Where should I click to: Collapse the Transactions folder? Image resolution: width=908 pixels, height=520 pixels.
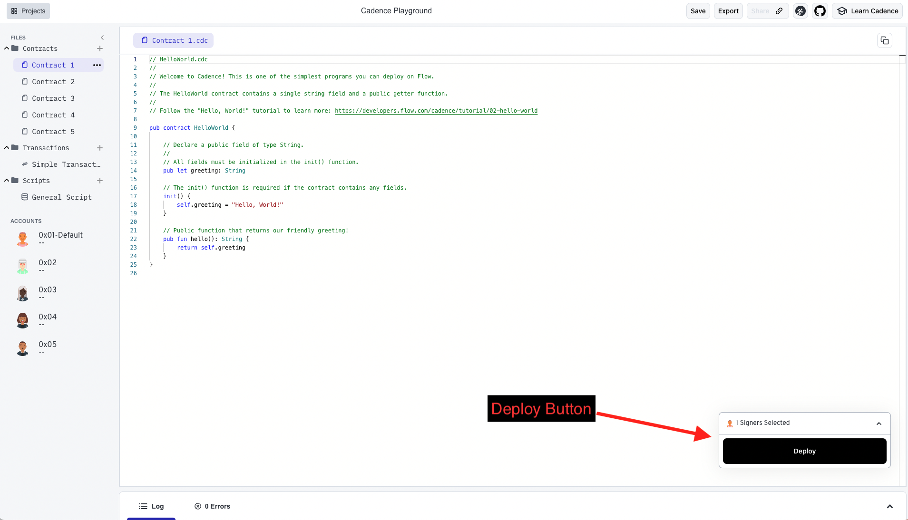coord(7,148)
